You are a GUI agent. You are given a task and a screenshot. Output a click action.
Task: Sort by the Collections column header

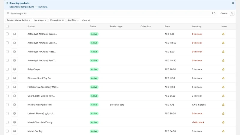point(146,26)
